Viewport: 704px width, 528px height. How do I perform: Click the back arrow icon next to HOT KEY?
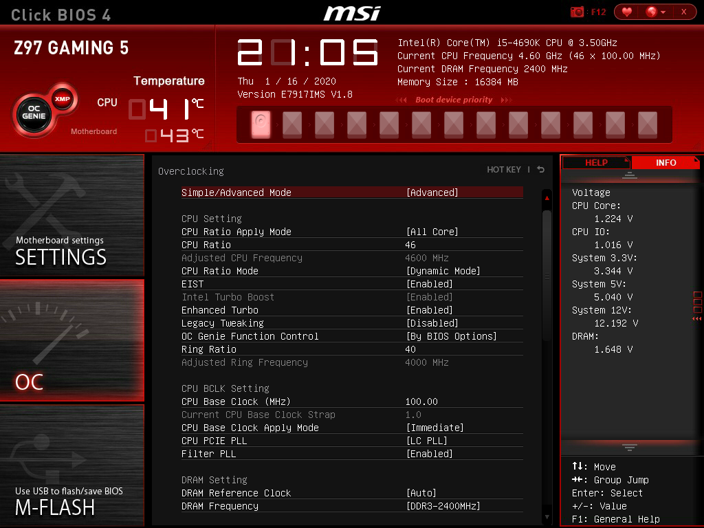pos(540,169)
